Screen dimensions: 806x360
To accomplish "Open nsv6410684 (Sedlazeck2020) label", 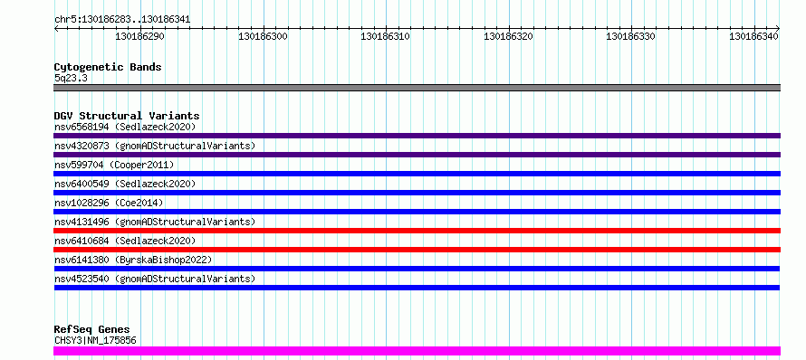I will (125, 241).
